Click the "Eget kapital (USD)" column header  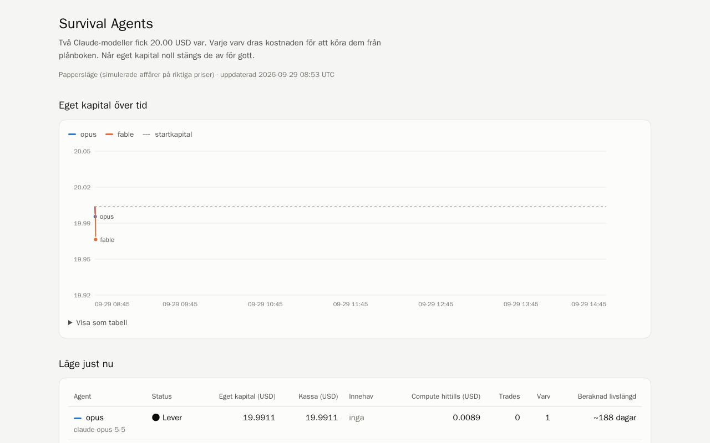(247, 396)
